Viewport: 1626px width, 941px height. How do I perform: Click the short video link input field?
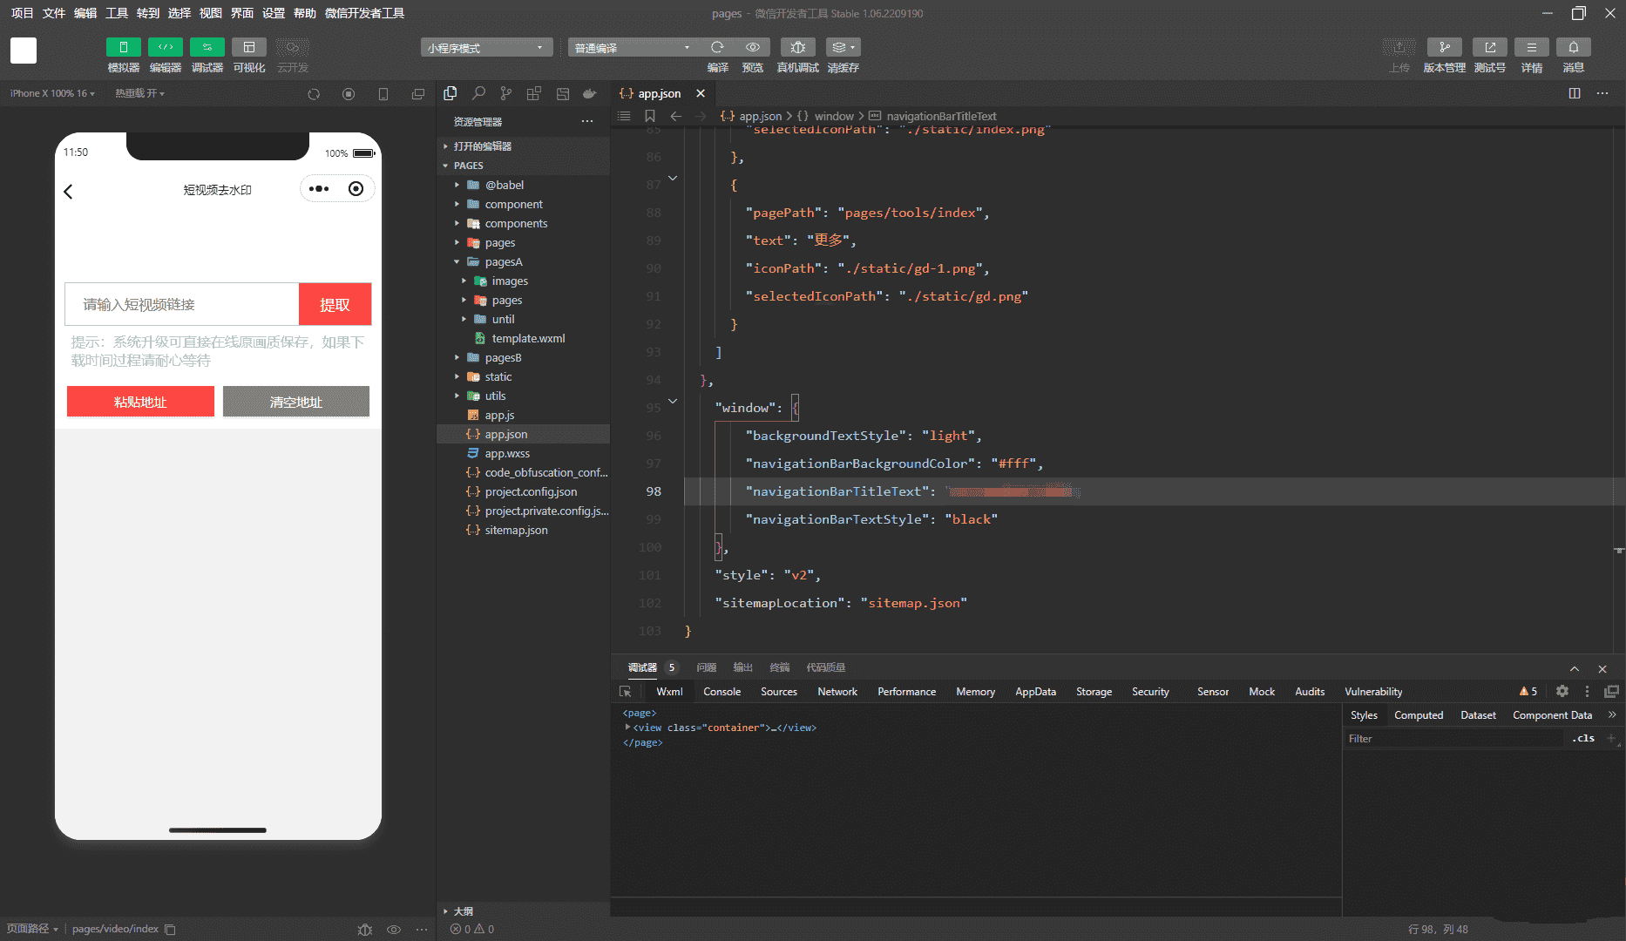coord(182,304)
